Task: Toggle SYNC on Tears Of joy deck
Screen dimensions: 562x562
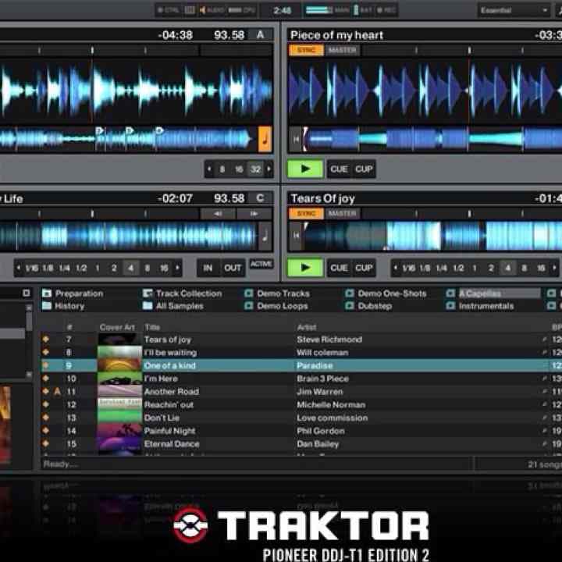Action: 306,214
